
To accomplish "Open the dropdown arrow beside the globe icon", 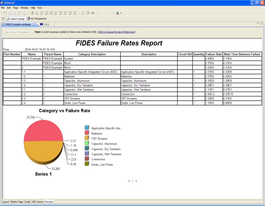I will click(121, 13).
